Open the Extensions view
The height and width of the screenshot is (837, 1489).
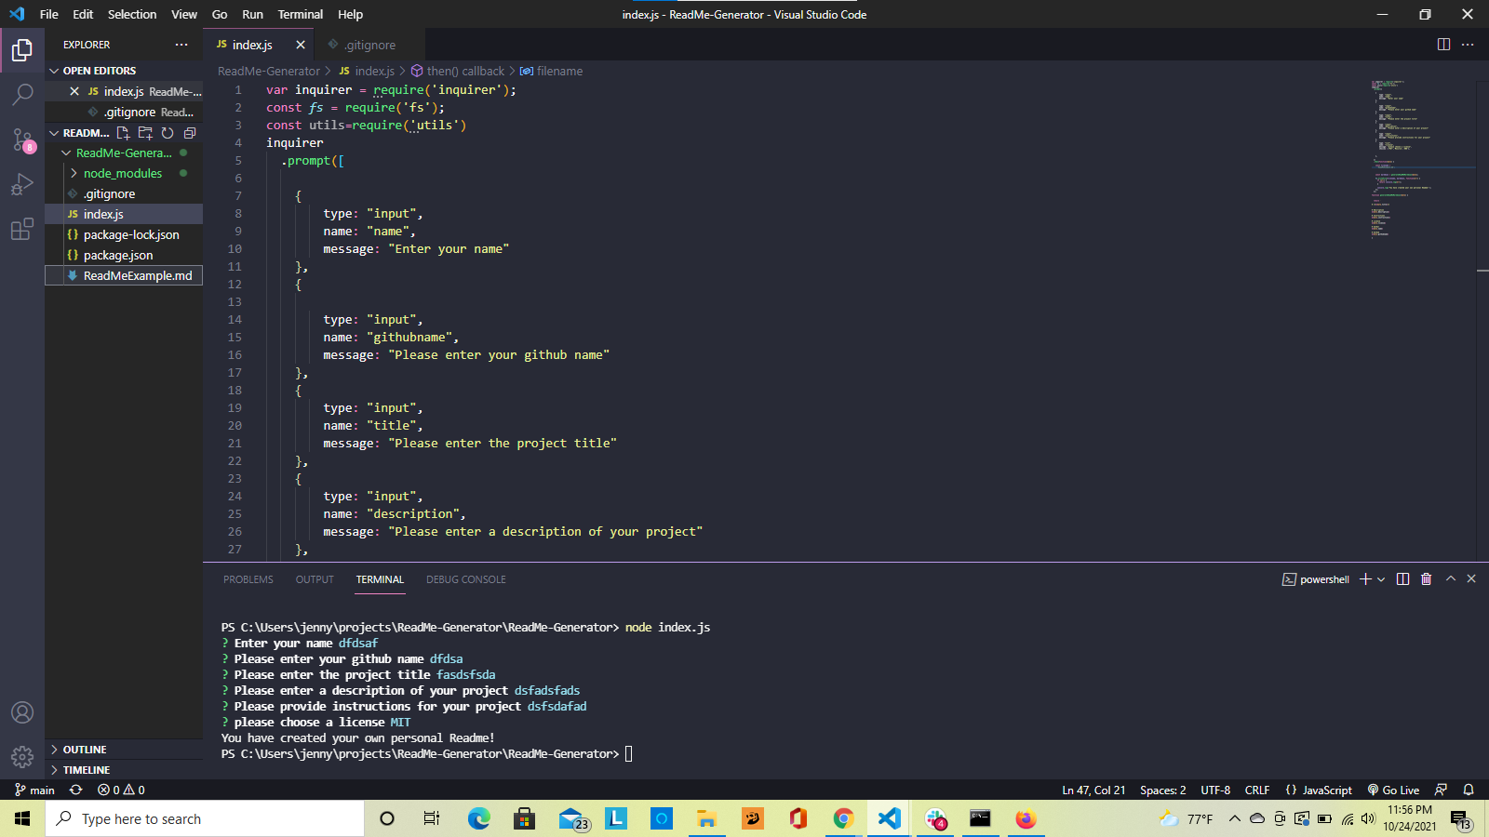click(22, 230)
